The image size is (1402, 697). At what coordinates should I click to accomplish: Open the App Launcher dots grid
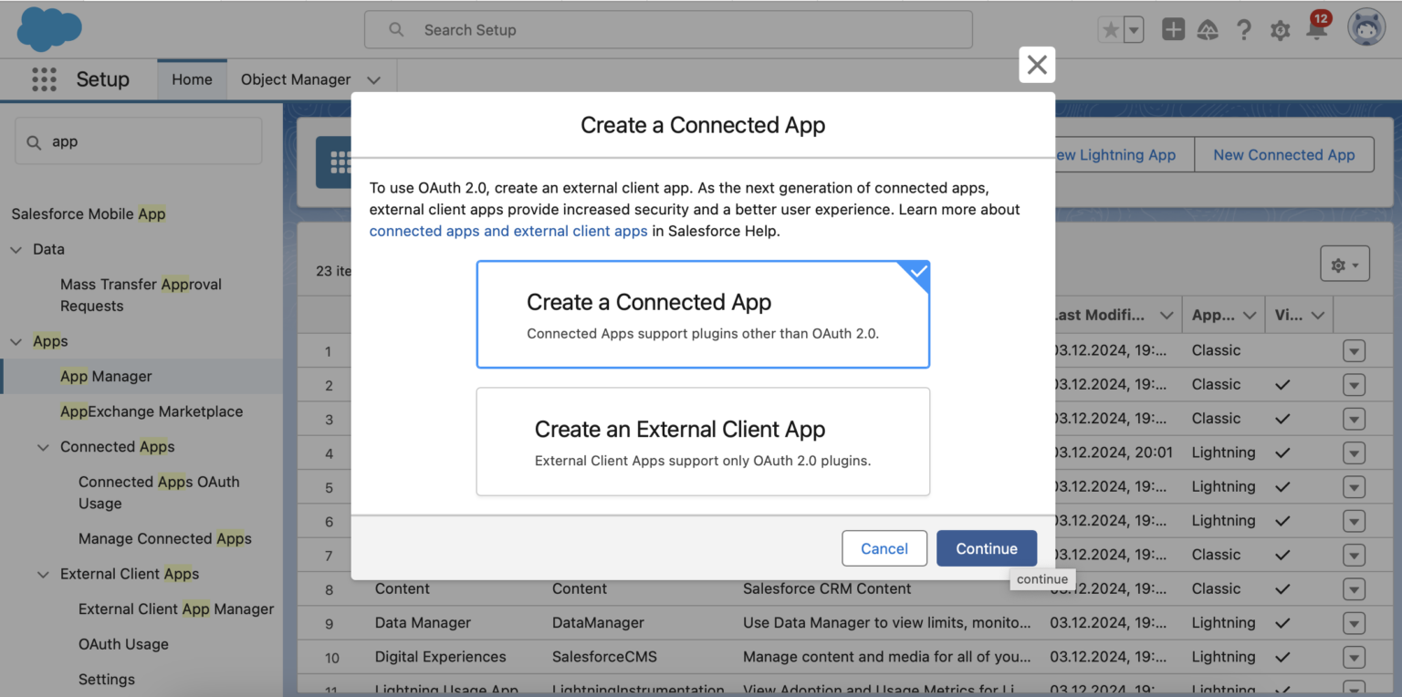click(44, 79)
